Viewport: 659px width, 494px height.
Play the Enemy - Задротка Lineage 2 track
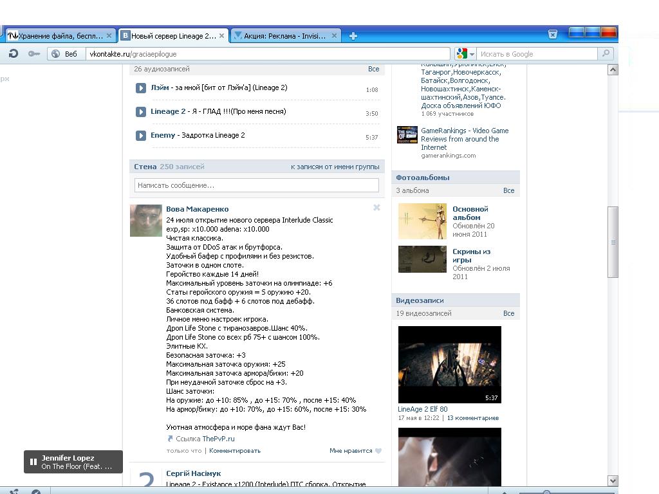[x=140, y=136]
